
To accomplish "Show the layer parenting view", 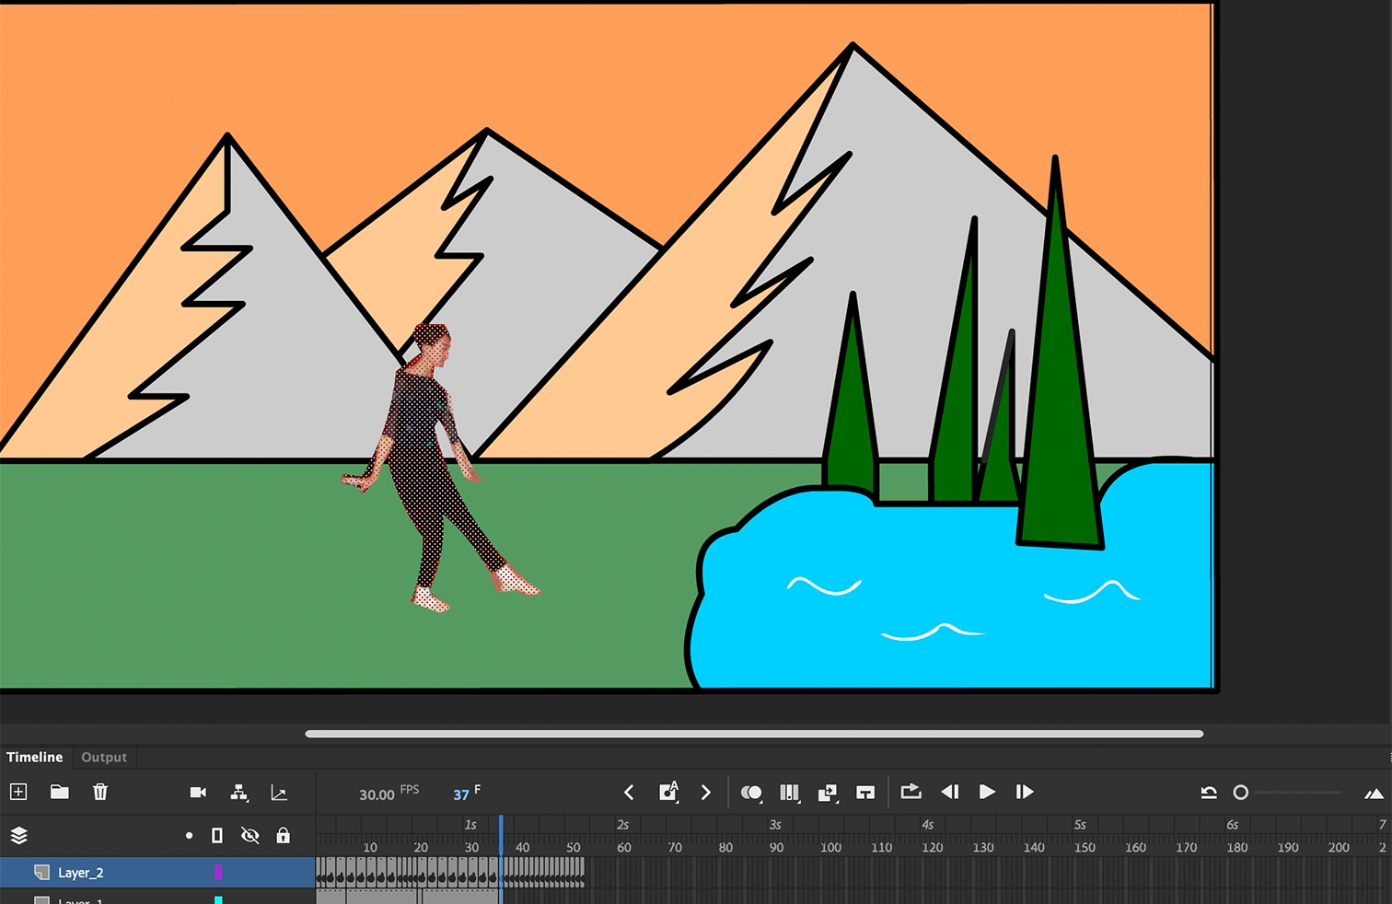I will 239,792.
